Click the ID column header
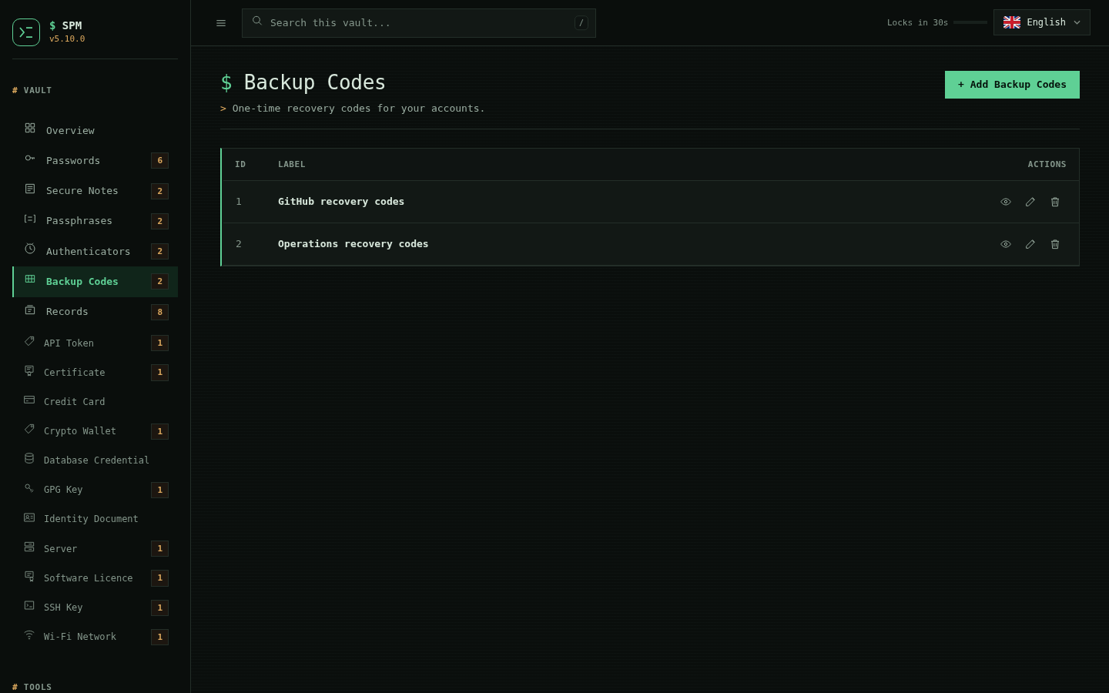The width and height of the screenshot is (1109, 693). pyautogui.click(x=240, y=164)
